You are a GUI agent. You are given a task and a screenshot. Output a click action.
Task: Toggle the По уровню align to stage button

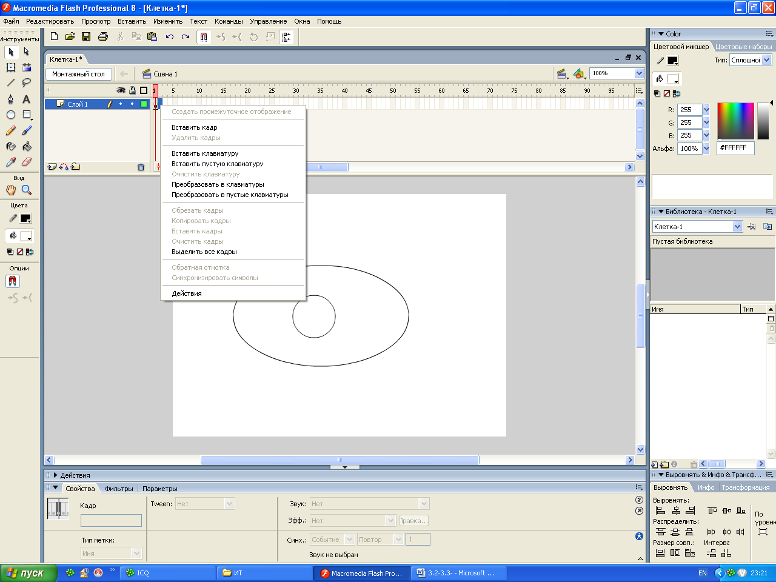click(763, 532)
